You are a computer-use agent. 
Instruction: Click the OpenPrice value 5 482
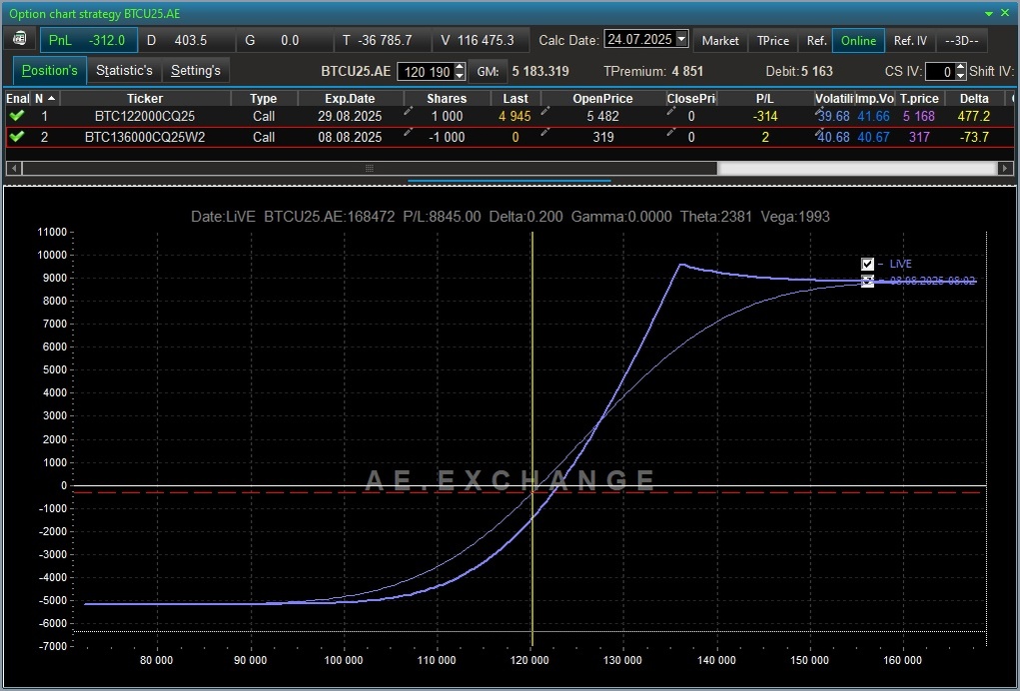click(x=603, y=117)
